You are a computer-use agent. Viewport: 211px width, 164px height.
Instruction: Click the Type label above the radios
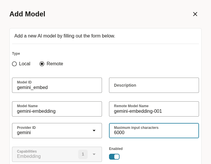point(16,54)
